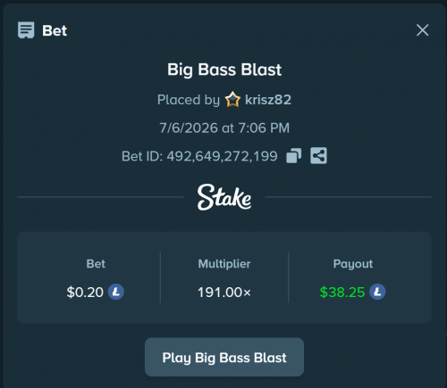Select the Bet ID number 492,649,272,199
Image resolution: width=447 pixels, height=388 pixels.
coord(222,156)
